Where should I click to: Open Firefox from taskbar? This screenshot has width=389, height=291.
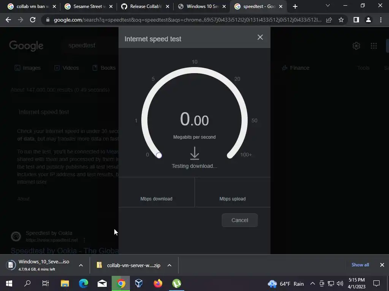click(x=158, y=283)
